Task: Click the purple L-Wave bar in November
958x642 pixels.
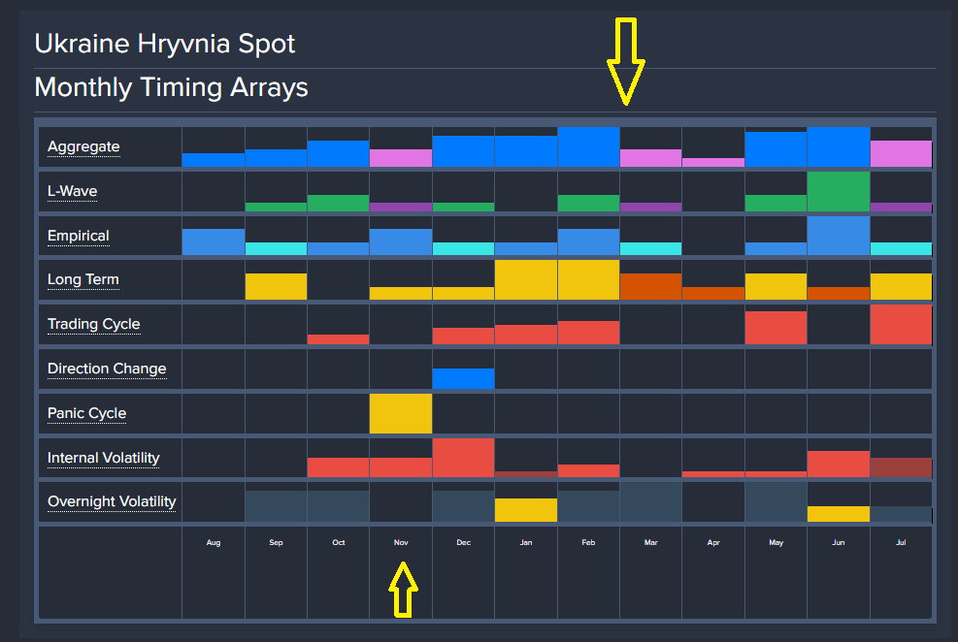Action: point(401,207)
